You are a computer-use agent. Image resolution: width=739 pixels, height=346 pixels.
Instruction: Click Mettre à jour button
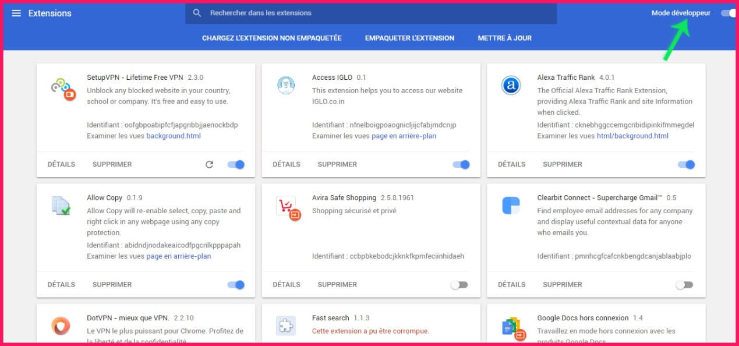tap(504, 38)
